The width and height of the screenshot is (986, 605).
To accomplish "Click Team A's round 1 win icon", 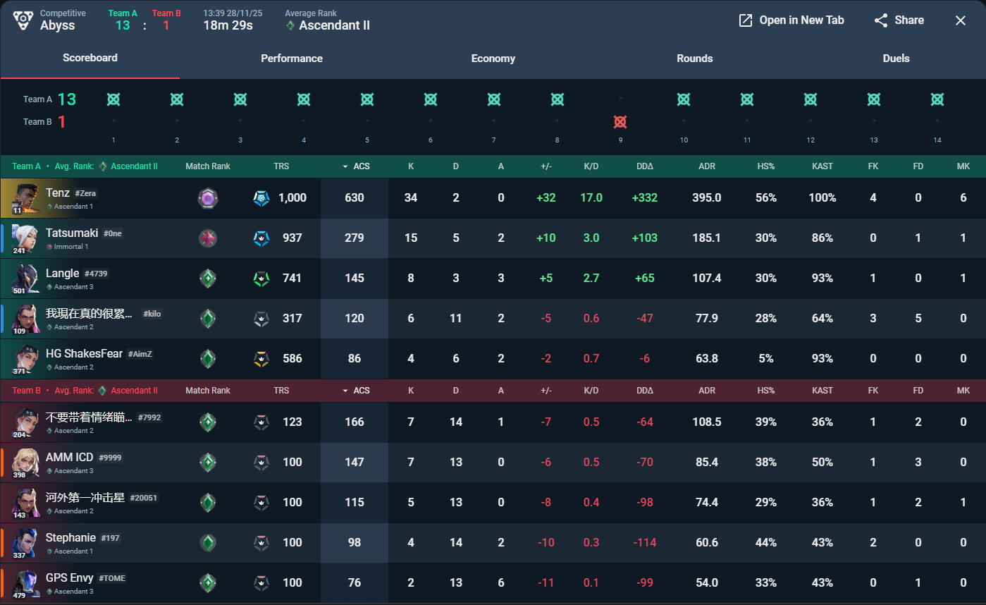I will [113, 99].
